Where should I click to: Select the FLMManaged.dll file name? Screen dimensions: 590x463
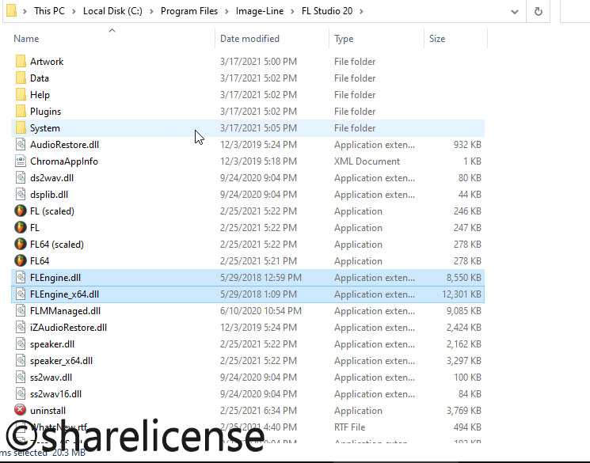click(x=65, y=311)
